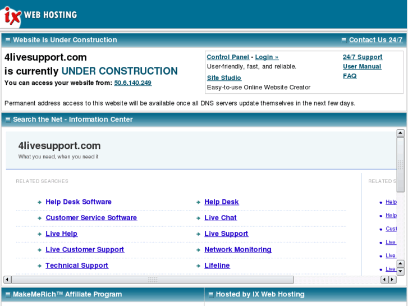Click the inner frame scroll-down arrow
This screenshot has width=408, height=306.
[400, 272]
